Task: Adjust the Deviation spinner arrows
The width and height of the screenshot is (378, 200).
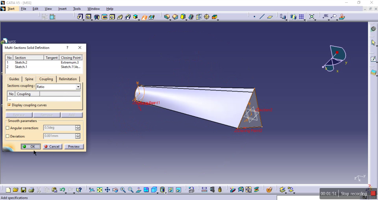Action: [x=78, y=136]
